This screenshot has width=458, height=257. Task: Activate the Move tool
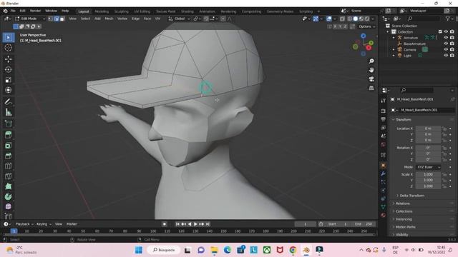[x=9, y=59]
